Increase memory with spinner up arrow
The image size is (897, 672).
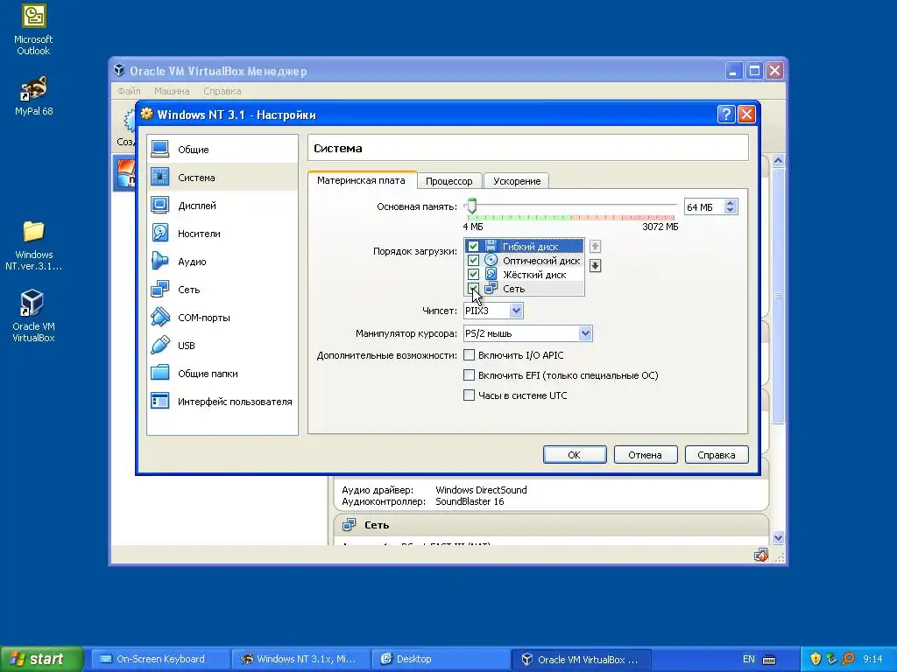point(730,203)
